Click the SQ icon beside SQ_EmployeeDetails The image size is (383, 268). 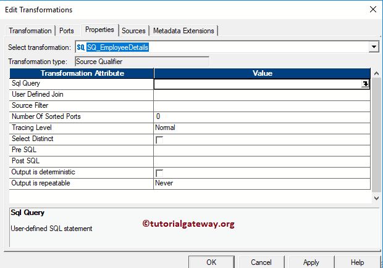pos(80,47)
